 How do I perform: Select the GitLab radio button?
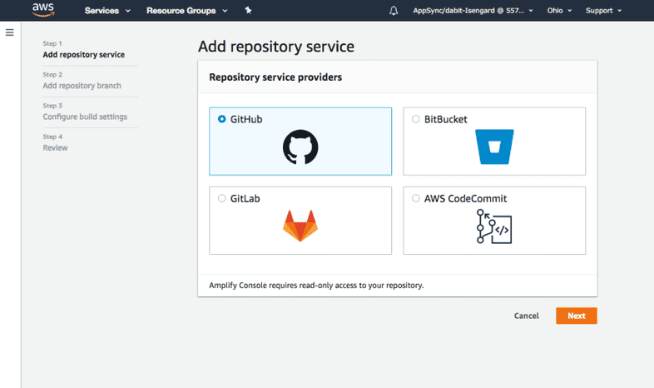click(x=222, y=198)
